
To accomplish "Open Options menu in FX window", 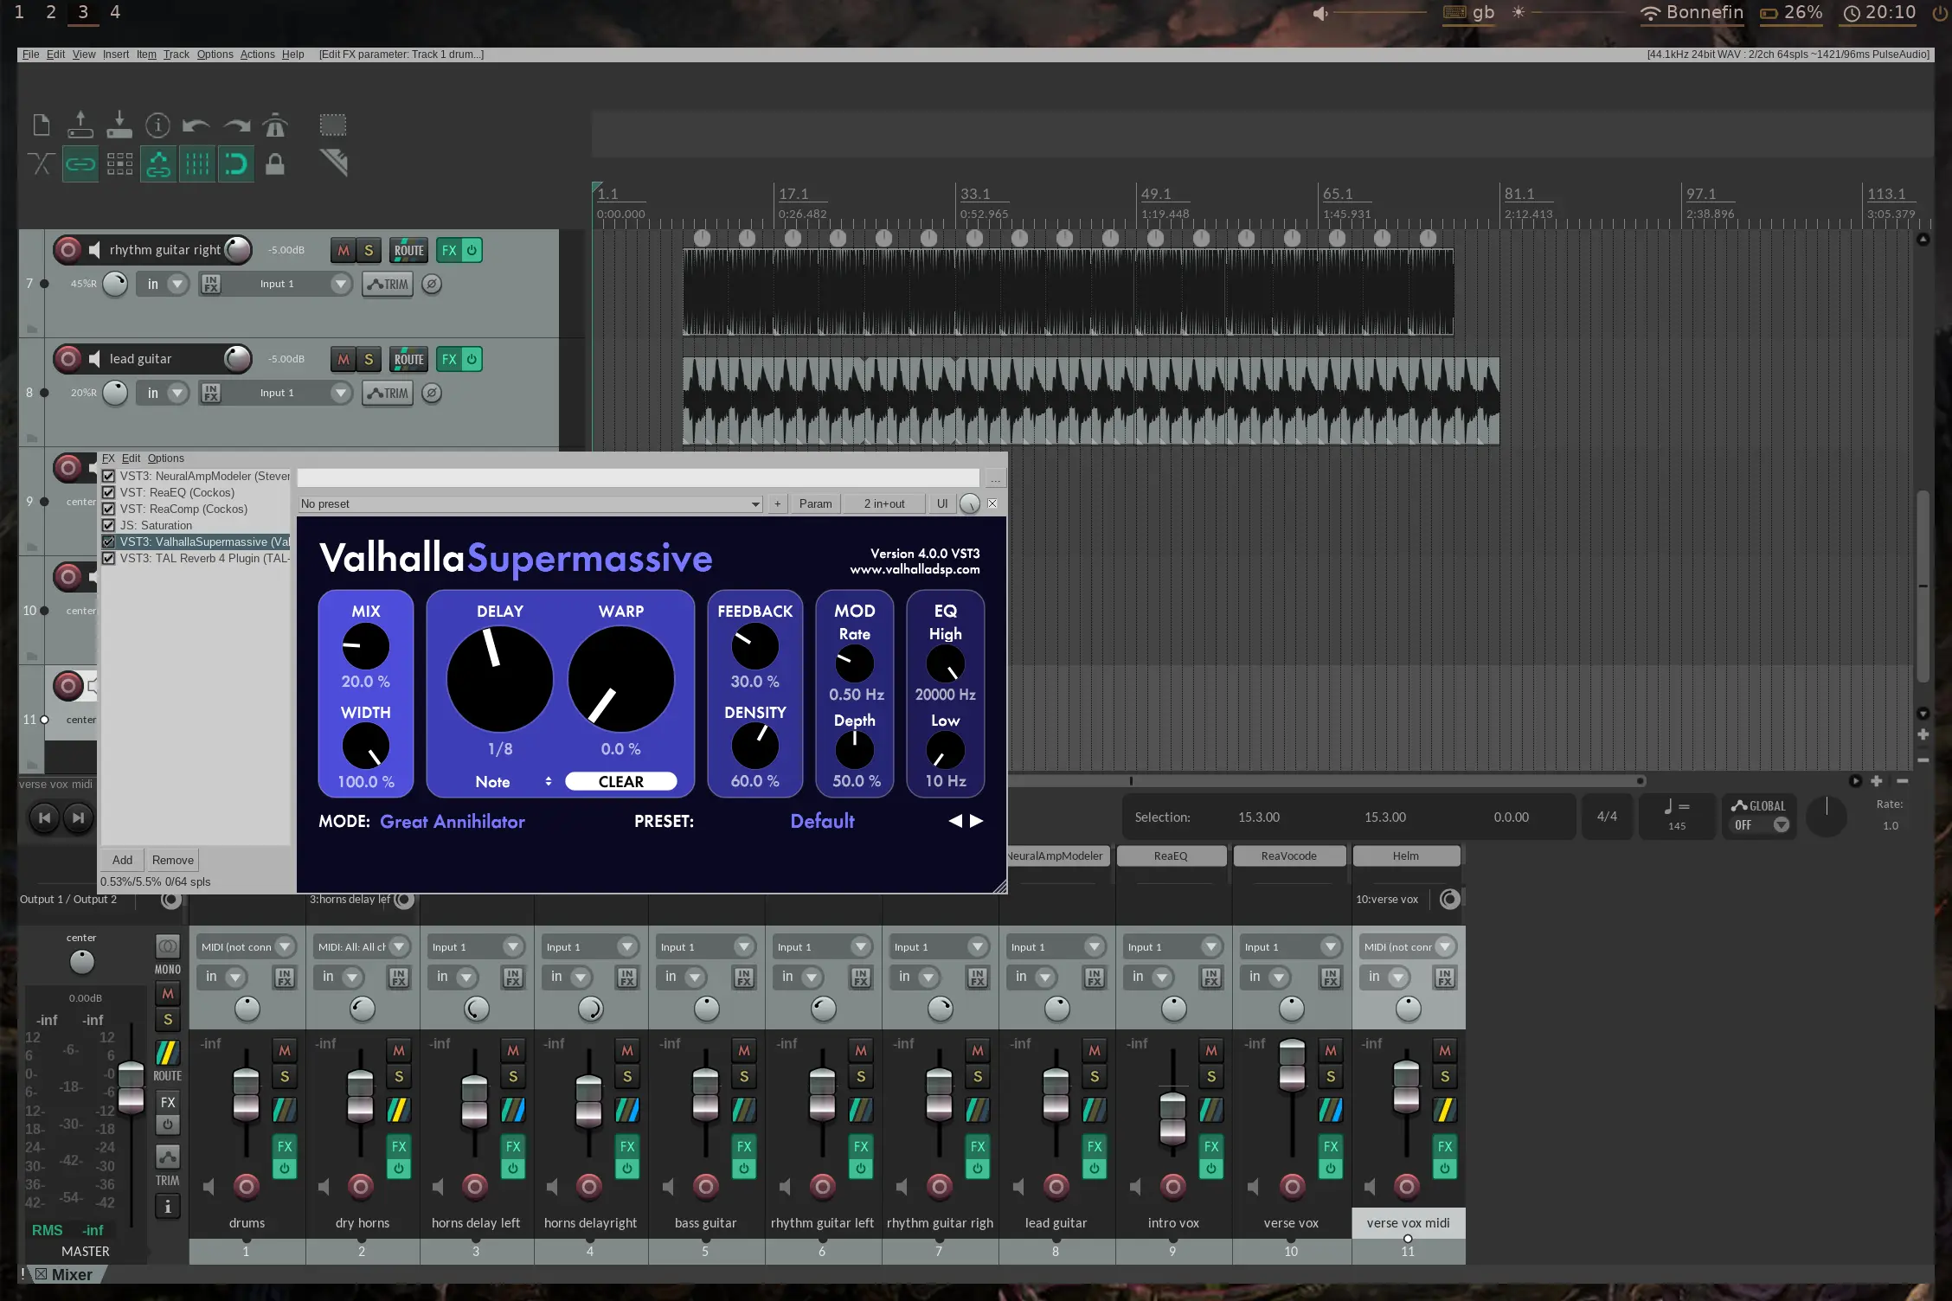I will 165,458.
